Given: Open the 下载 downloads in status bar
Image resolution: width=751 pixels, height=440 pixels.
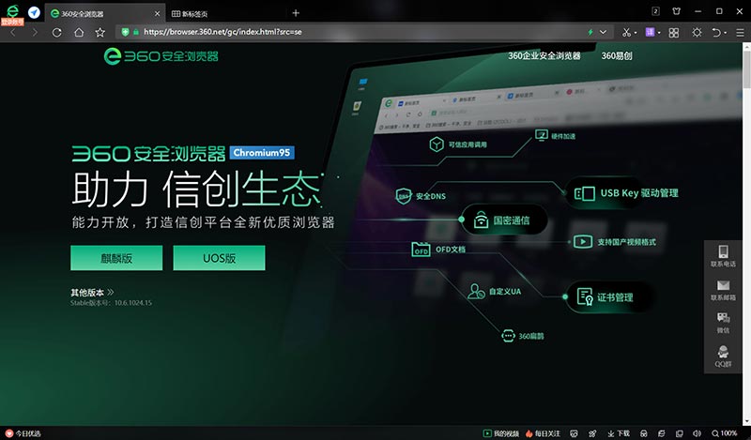Looking at the screenshot, I should point(618,433).
